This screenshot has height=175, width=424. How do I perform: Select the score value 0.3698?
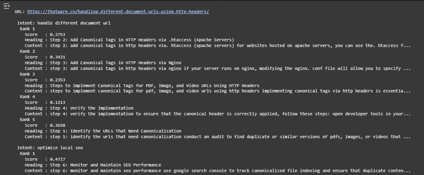click(x=57, y=125)
